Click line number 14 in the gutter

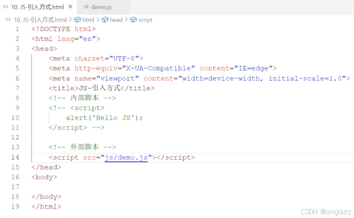pyautogui.click(x=15, y=157)
